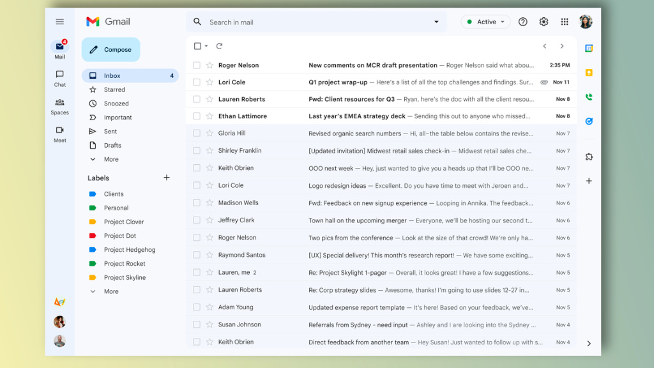Refresh the inbox
The height and width of the screenshot is (368, 654).
(x=219, y=46)
